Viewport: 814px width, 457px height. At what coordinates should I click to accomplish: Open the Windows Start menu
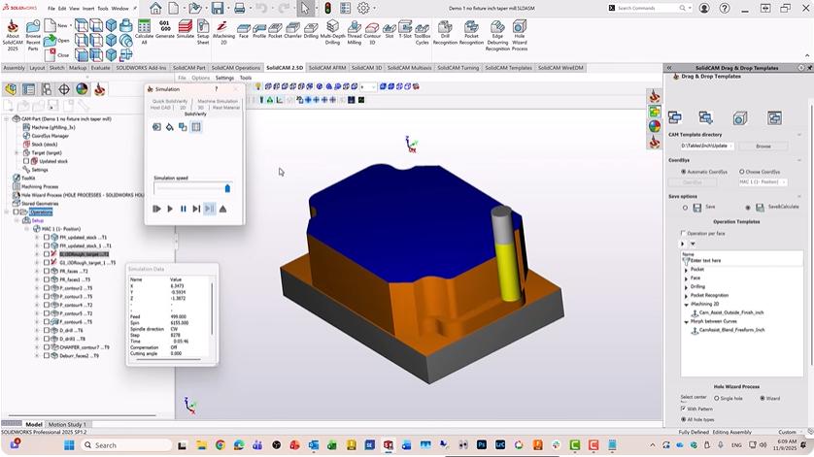click(69, 445)
